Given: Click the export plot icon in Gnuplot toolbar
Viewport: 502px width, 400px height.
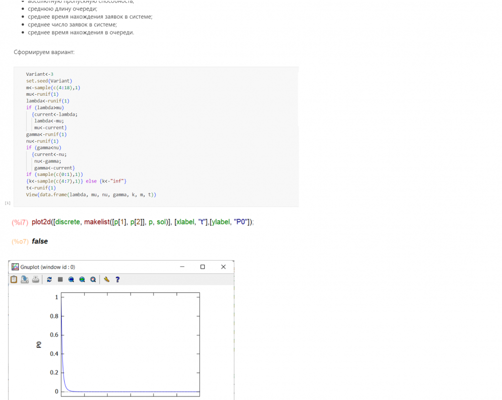Looking at the screenshot, I should pos(25,280).
